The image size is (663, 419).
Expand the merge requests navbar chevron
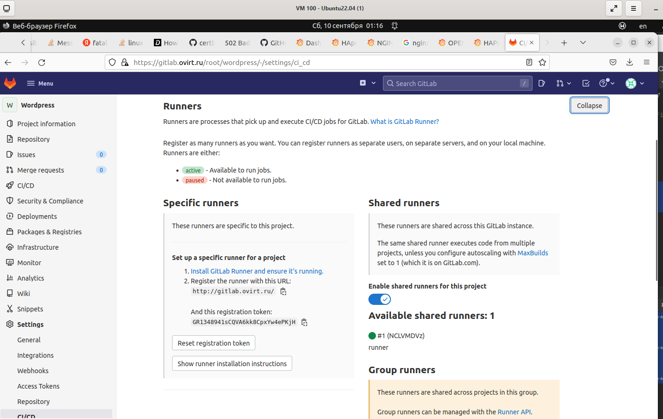(569, 83)
